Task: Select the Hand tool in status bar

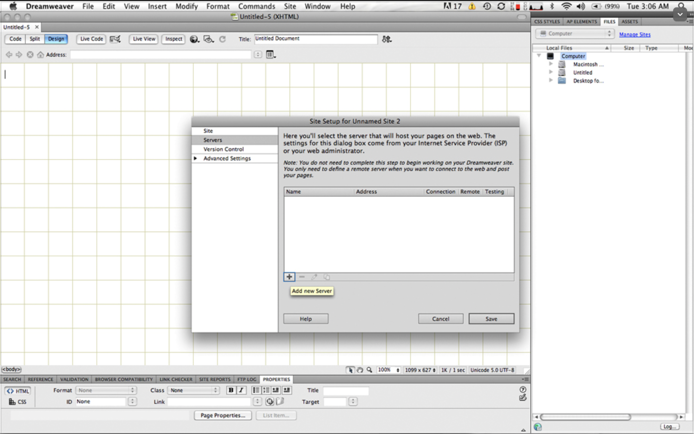Action: [x=360, y=370]
